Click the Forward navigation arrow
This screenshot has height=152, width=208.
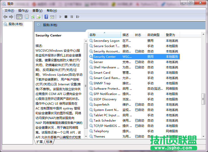pos(11,17)
